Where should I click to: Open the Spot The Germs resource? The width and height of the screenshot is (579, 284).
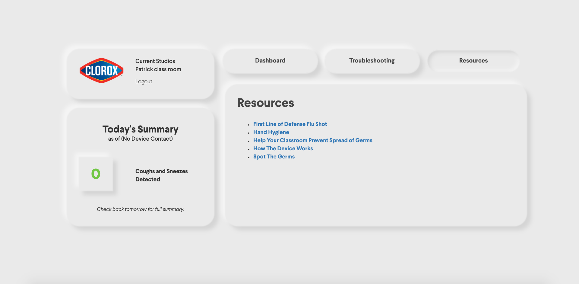(274, 157)
